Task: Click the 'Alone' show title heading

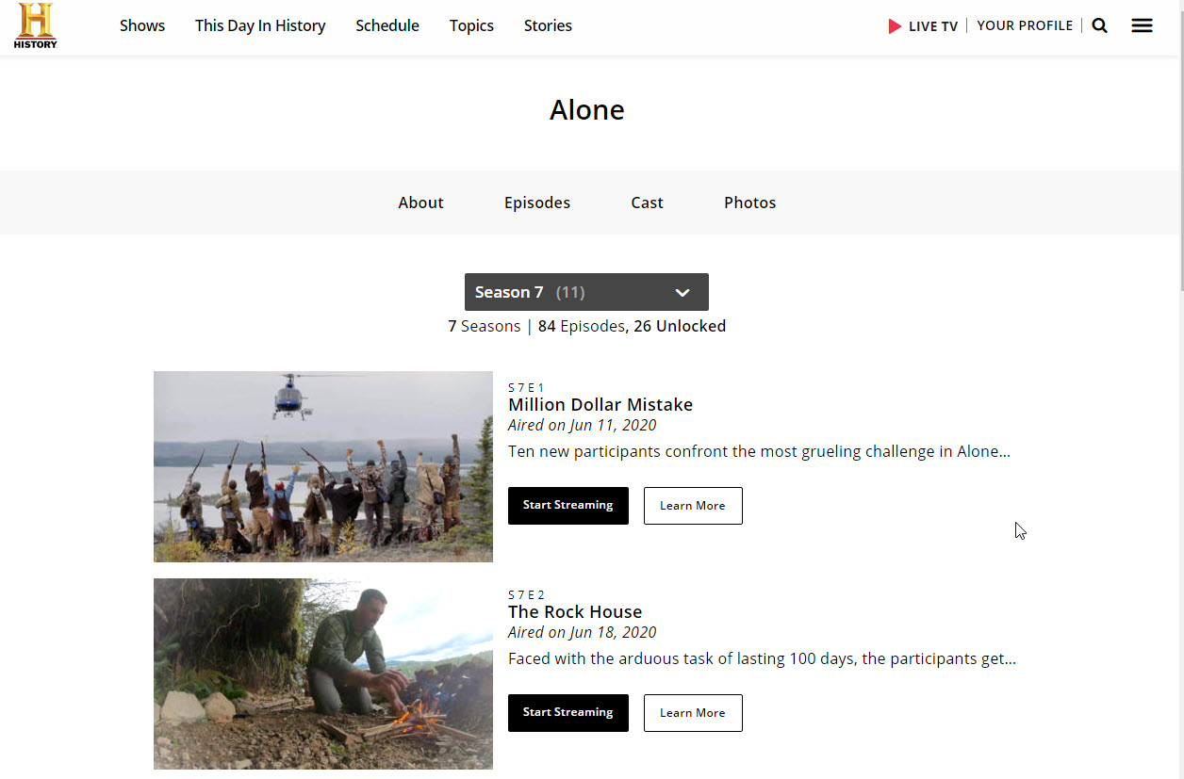Action: point(587,110)
